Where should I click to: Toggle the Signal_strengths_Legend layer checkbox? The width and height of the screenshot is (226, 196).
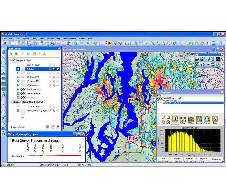(x=18, y=110)
